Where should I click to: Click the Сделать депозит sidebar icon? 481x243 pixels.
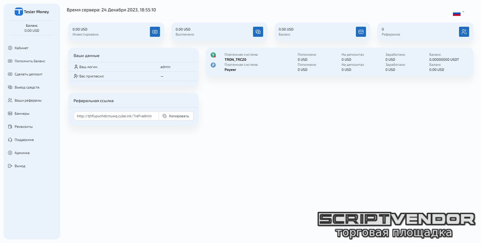point(10,74)
